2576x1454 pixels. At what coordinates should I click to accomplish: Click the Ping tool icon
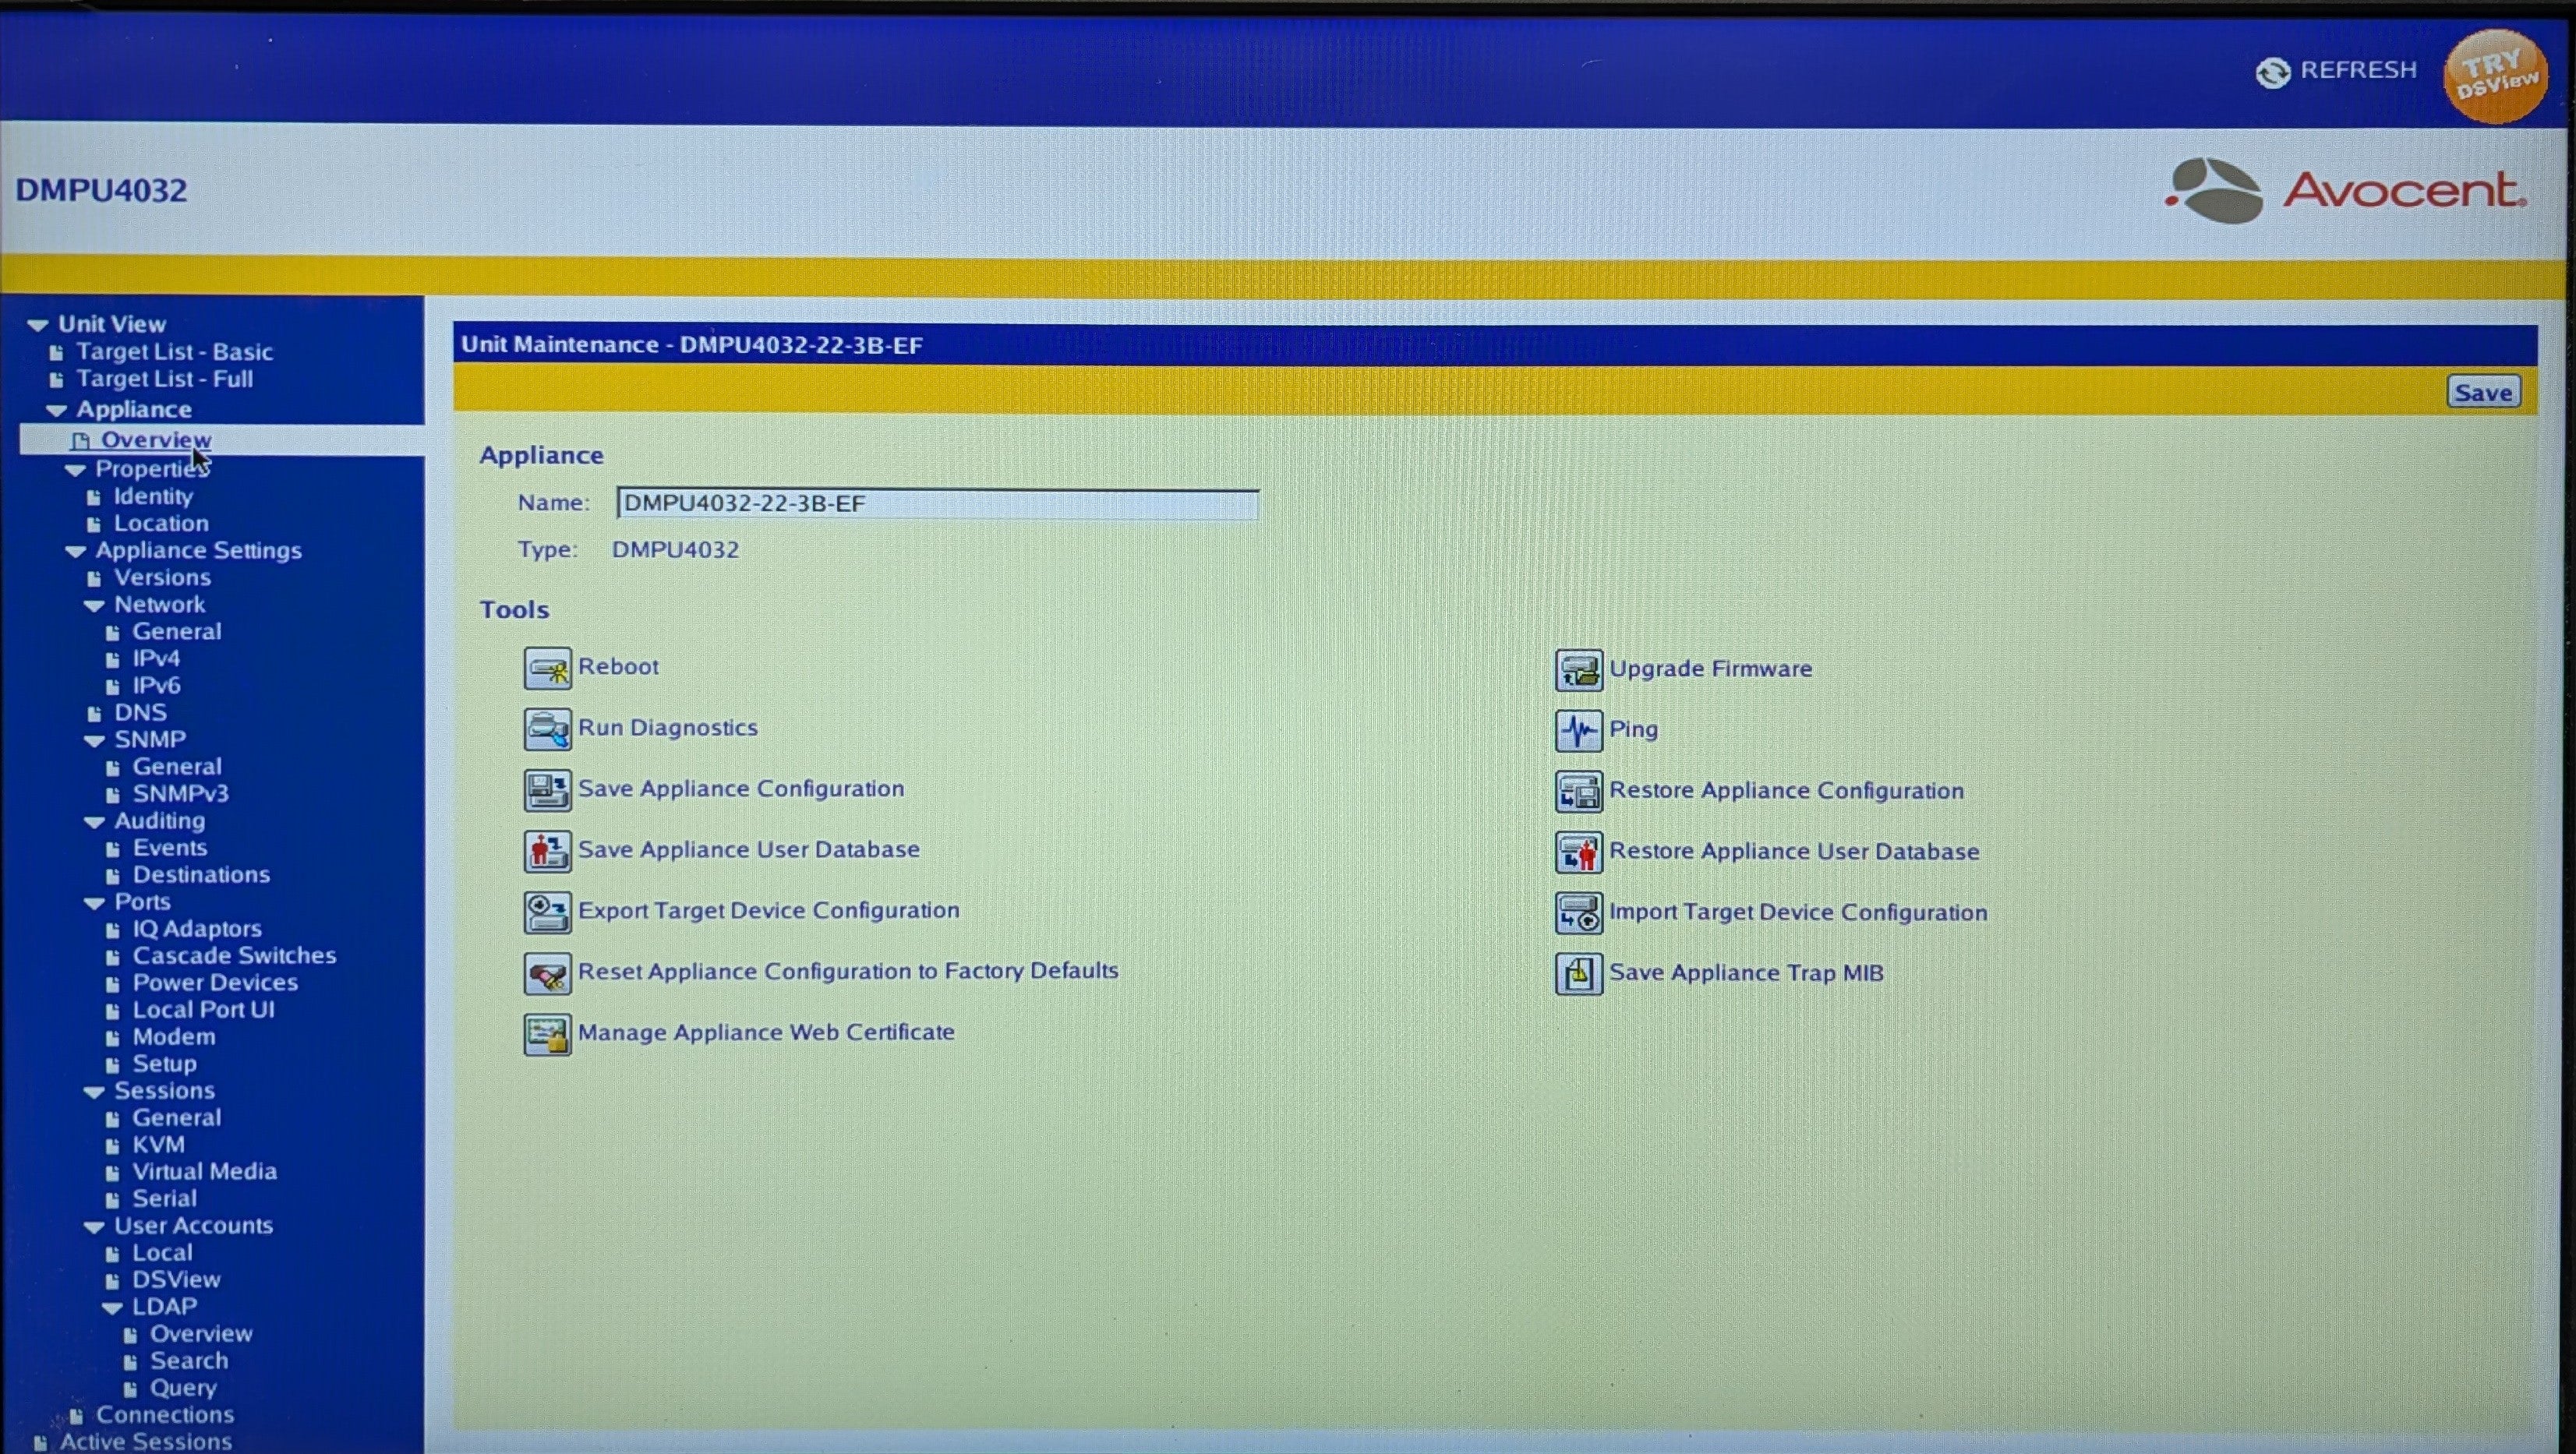point(1579,731)
